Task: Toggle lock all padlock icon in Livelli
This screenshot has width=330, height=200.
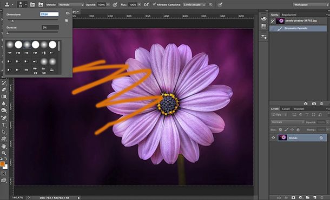Action: [298, 130]
